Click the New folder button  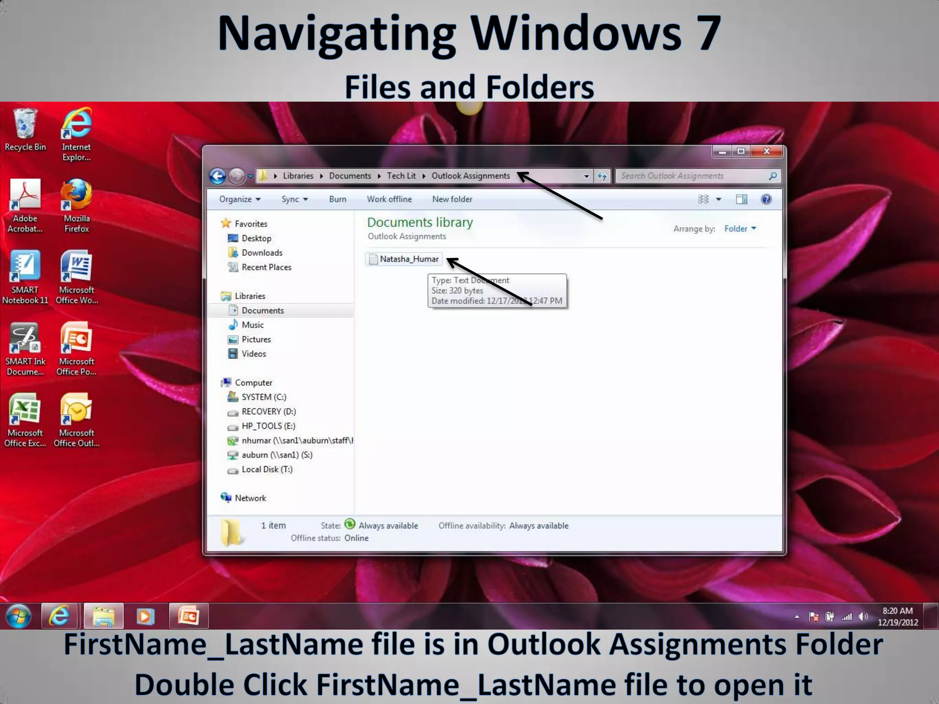[x=452, y=199]
